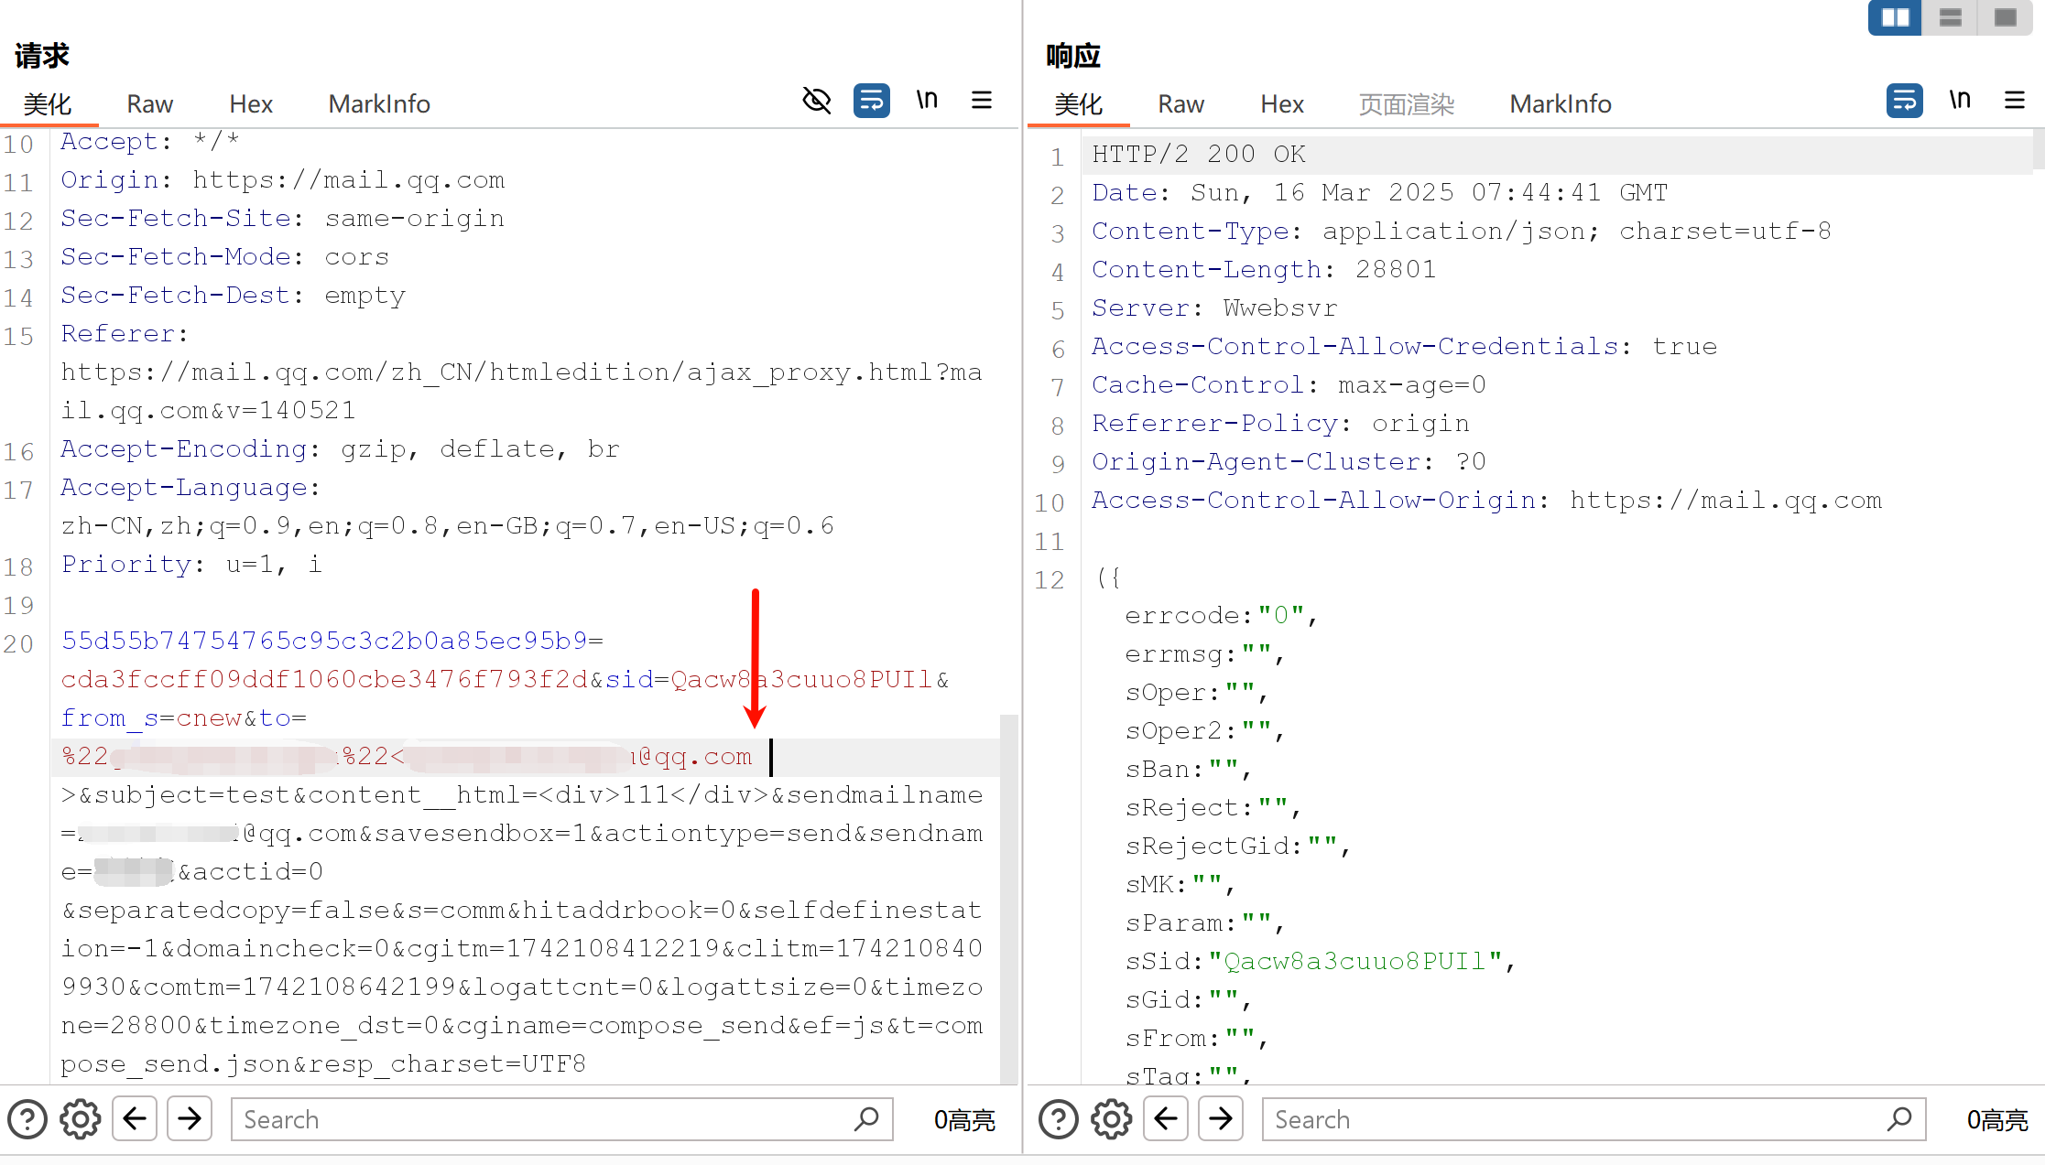
Task: Go to next match in response search
Action: click(1221, 1118)
